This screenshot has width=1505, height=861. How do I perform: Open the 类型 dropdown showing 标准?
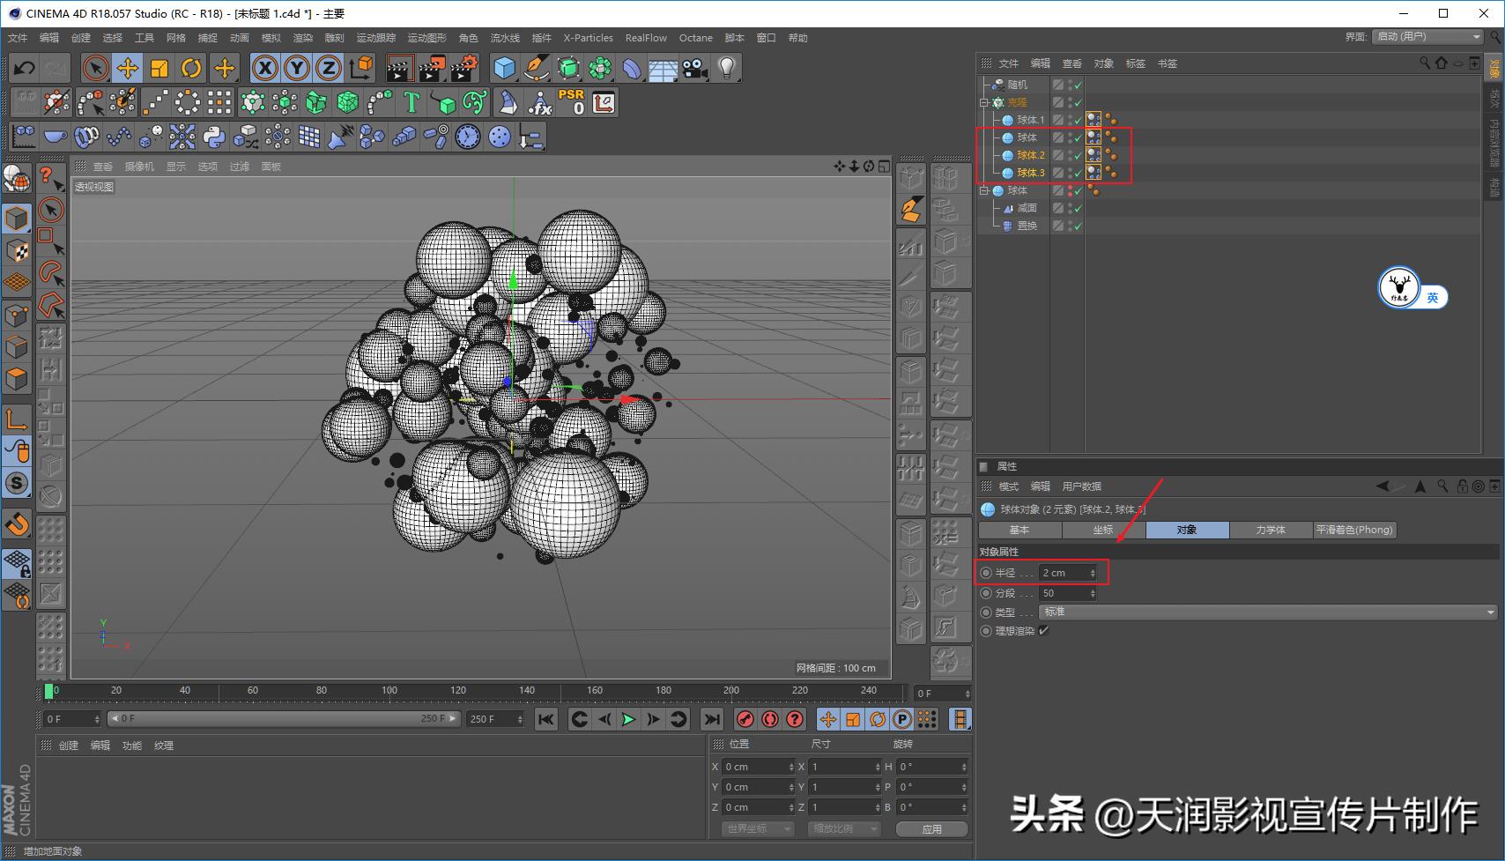1269,612
